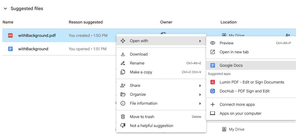Click the Name column header
This screenshot has height=134, width=296.
point(8,22)
